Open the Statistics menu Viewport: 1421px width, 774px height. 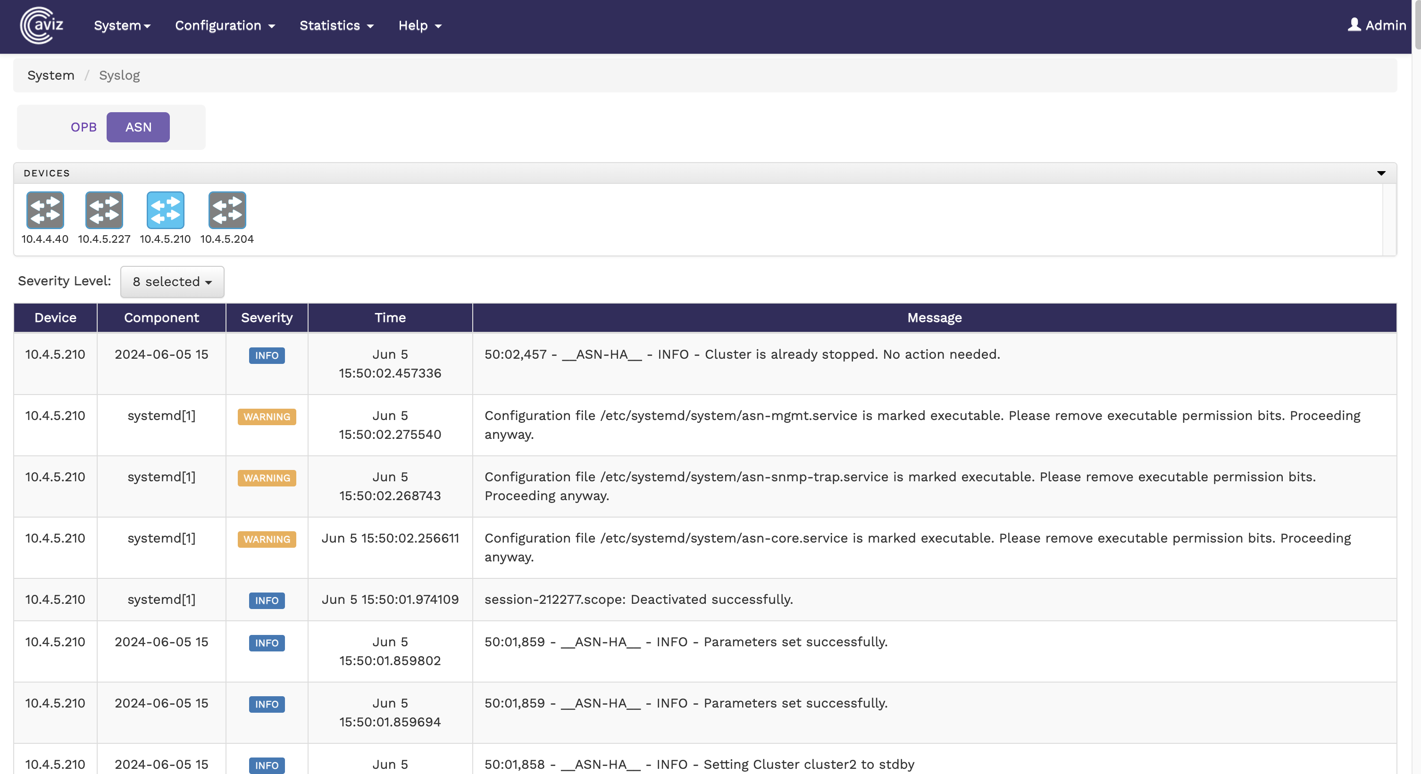pyautogui.click(x=336, y=25)
